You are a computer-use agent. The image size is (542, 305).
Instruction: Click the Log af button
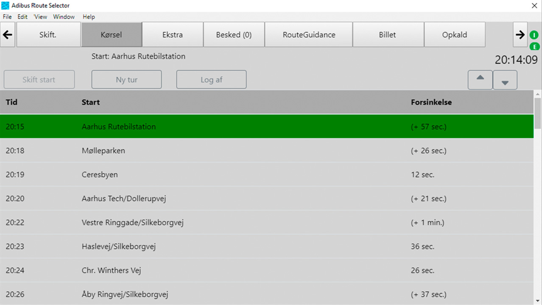click(211, 80)
